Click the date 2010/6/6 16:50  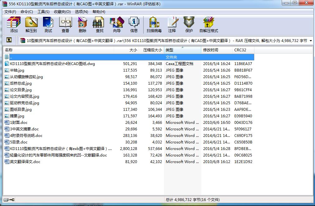217,122
